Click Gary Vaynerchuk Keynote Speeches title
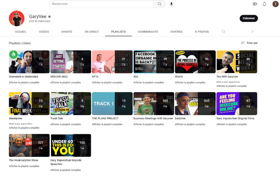The image size is (280, 186). coord(66,162)
